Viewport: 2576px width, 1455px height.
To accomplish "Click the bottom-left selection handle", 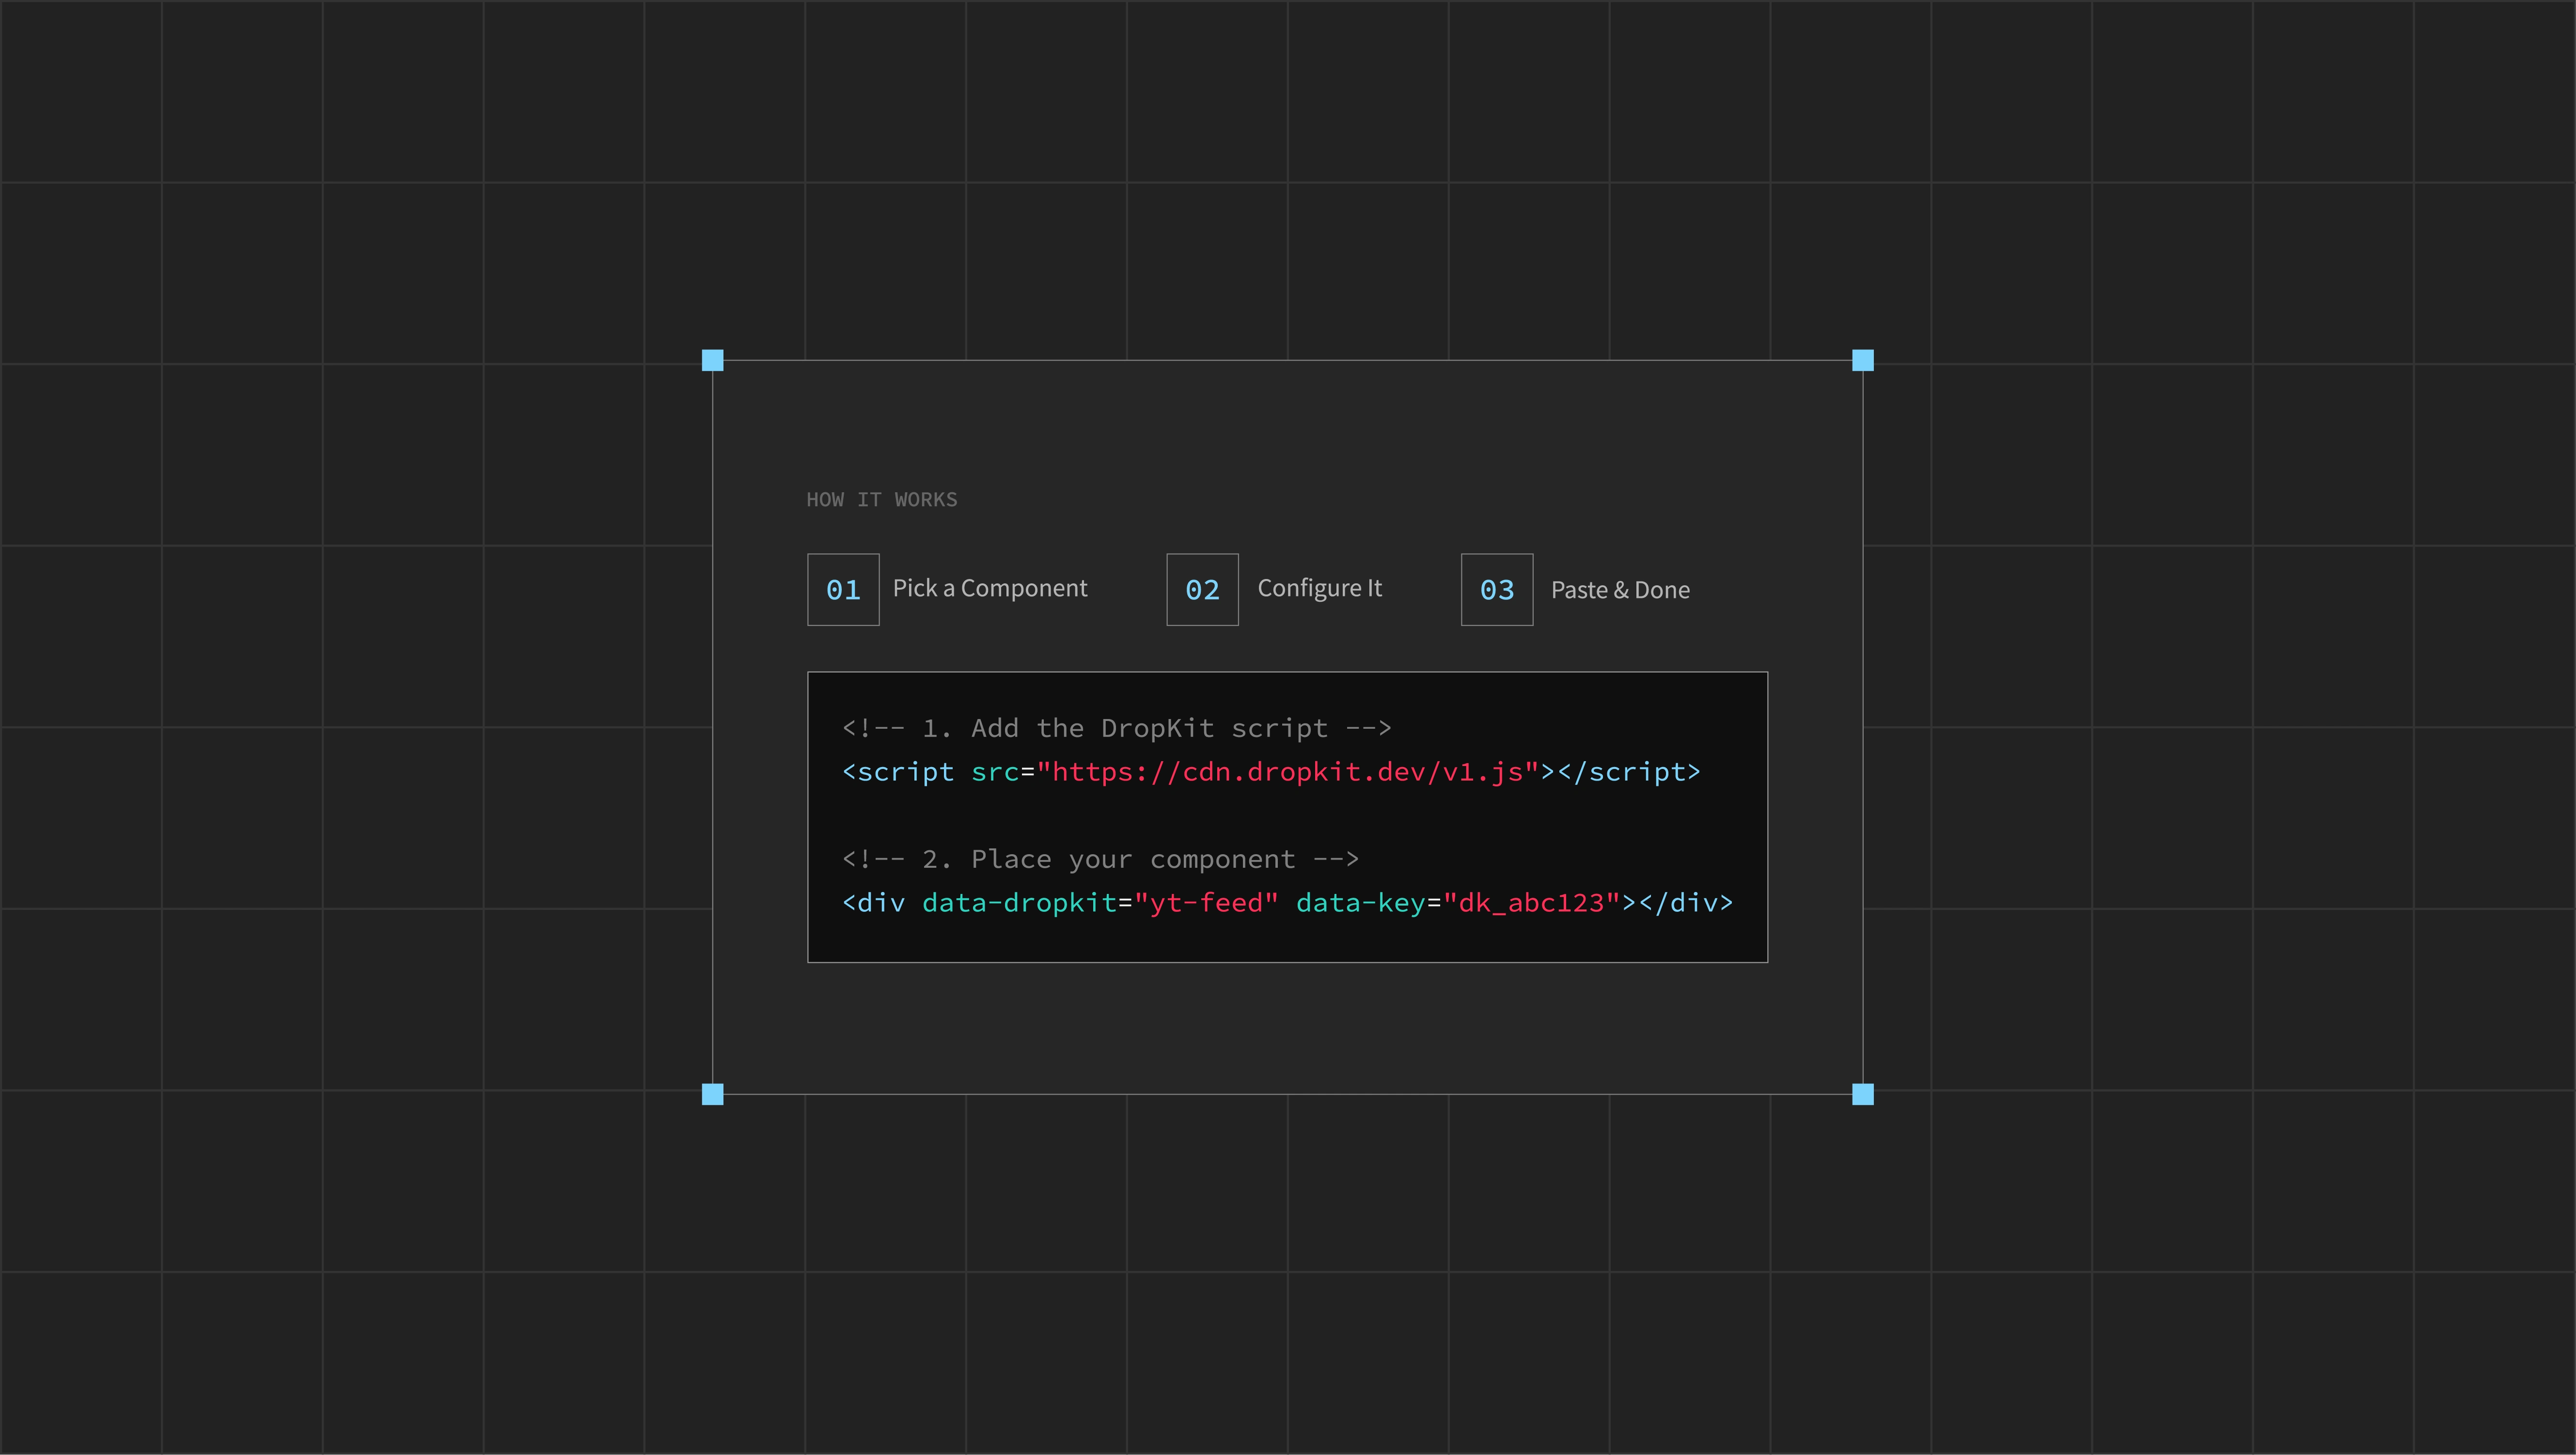I will (712, 1094).
